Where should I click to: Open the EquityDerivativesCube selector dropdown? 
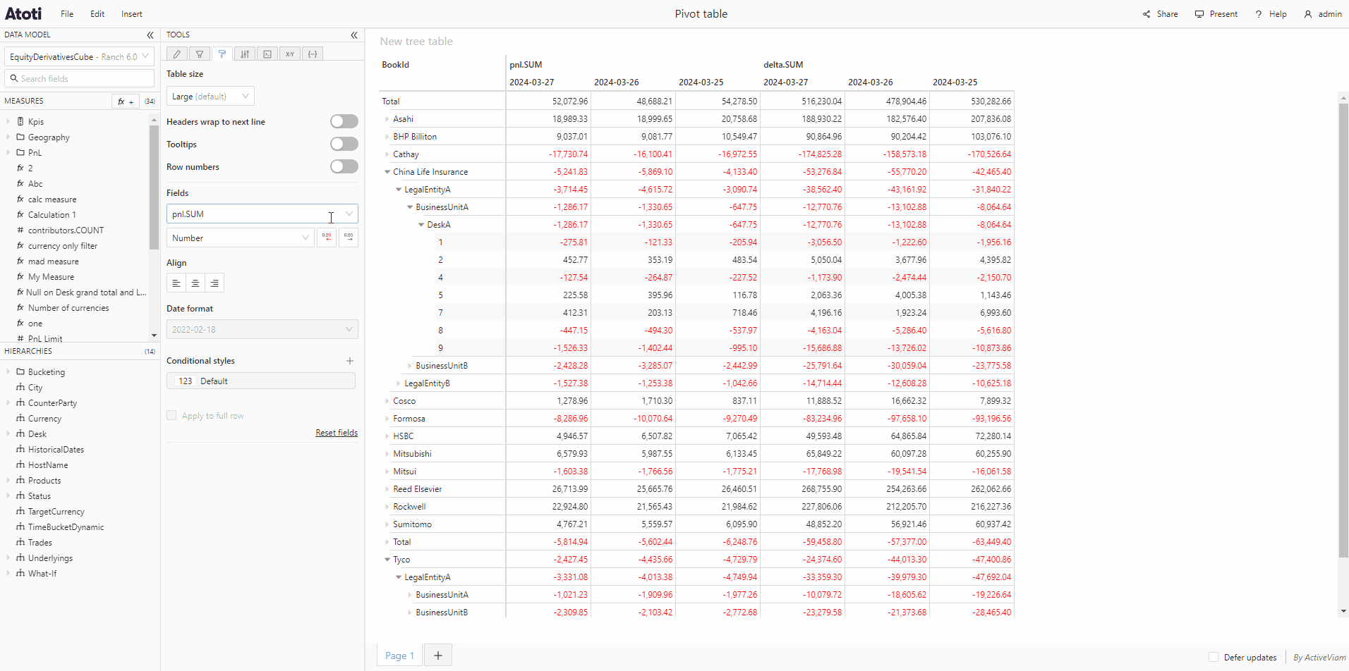click(x=80, y=56)
